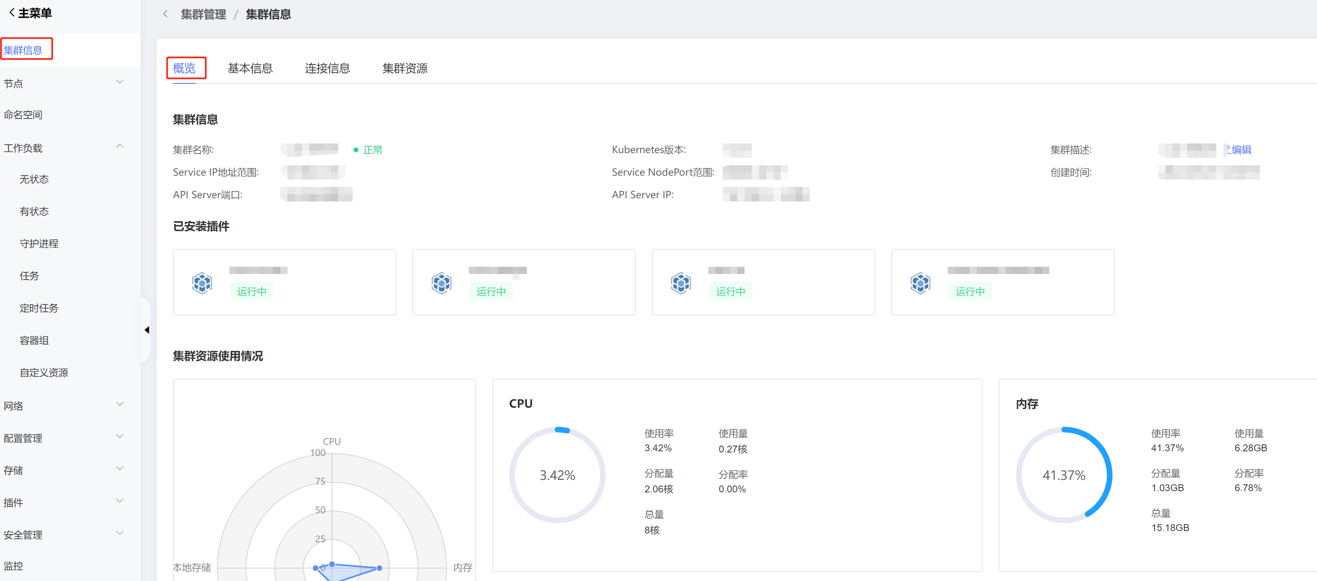This screenshot has height=581, width=1317.
Task: Collapse the 工作负载 sidebar section
Action: [120, 147]
